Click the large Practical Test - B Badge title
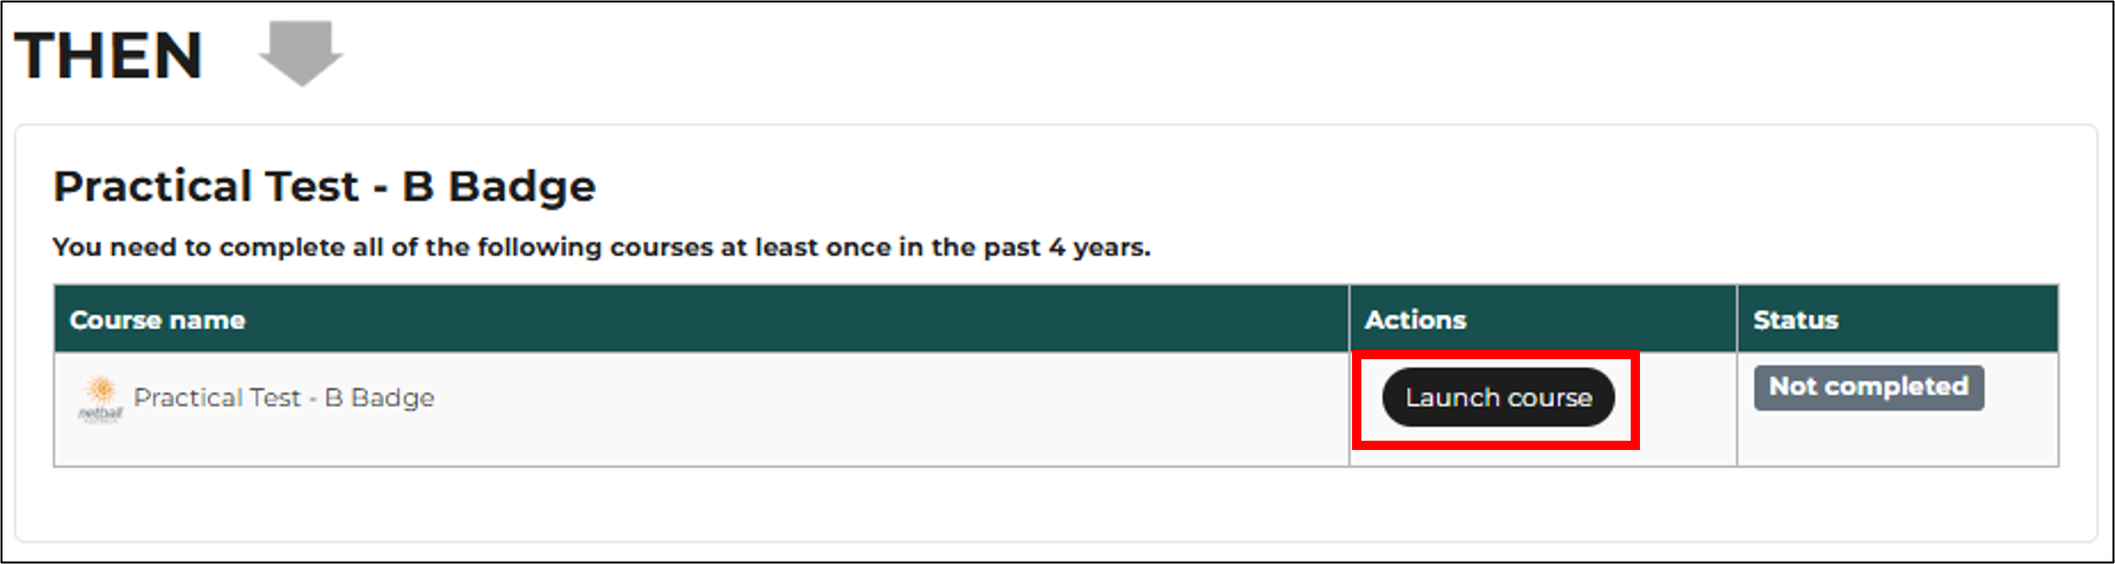Screen dimensions: 2115x564 (324, 186)
